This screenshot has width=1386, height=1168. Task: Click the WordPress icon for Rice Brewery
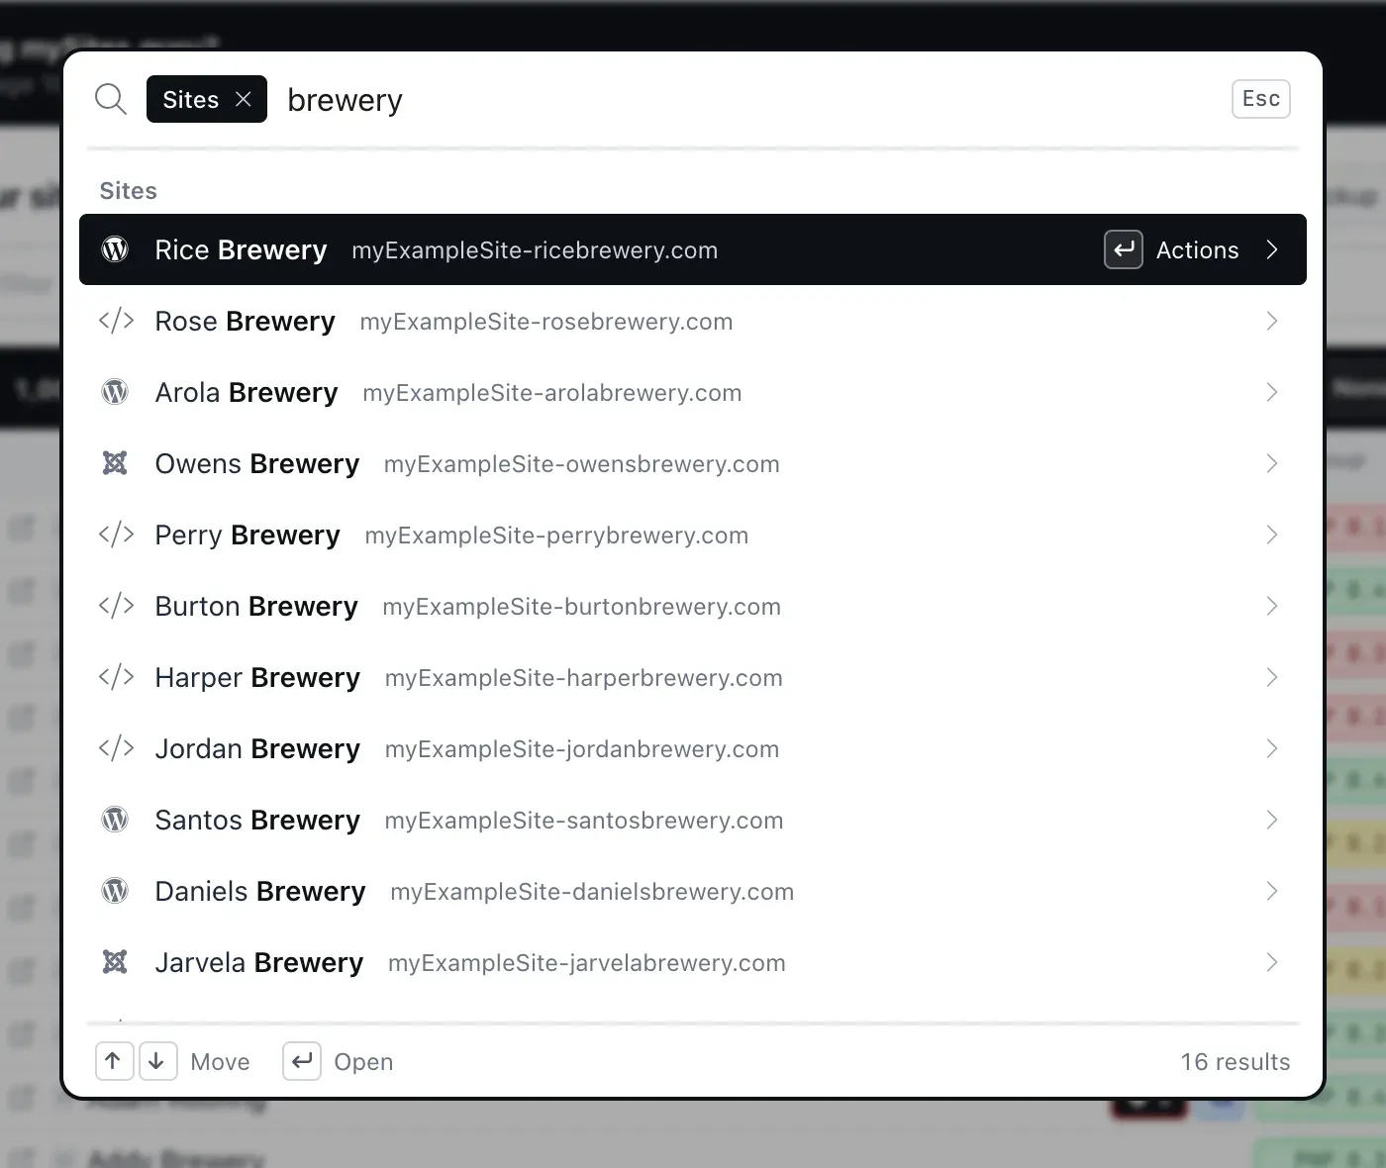115,249
